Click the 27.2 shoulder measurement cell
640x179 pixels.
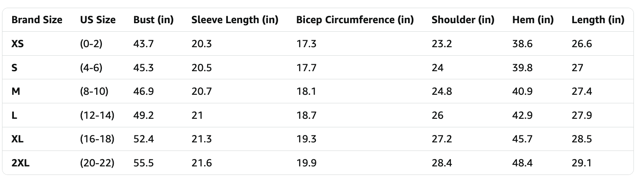441,139
